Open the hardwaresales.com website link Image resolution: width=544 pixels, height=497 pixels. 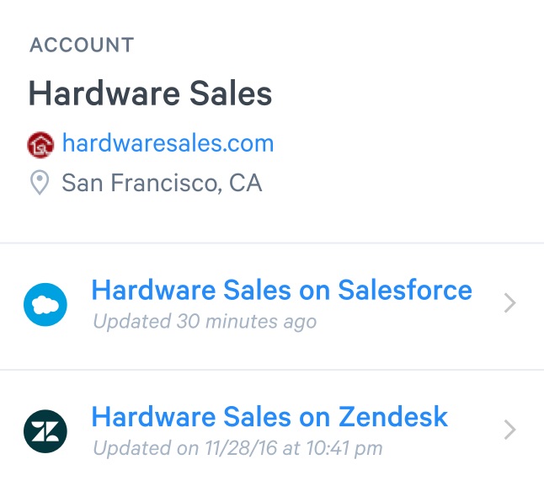click(168, 143)
